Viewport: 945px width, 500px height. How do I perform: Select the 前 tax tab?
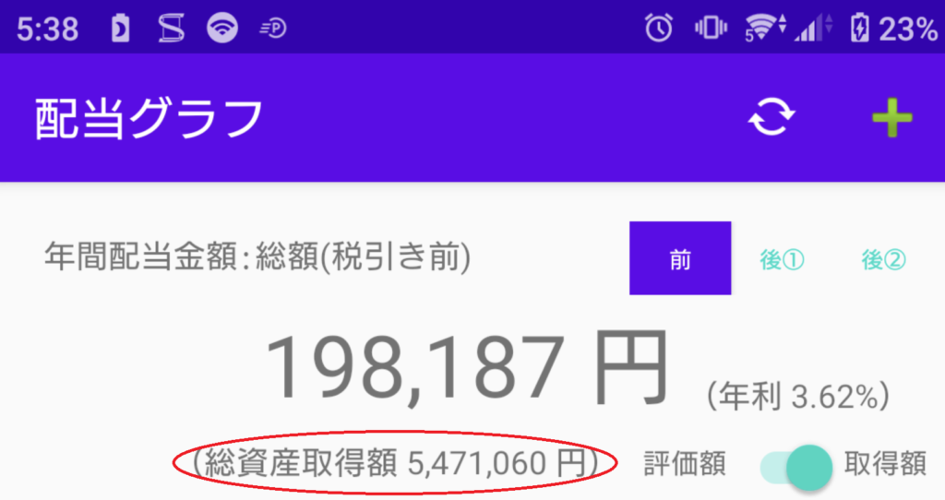[x=680, y=258]
